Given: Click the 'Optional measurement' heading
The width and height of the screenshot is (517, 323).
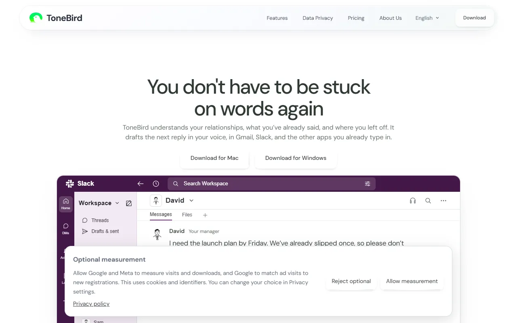Looking at the screenshot, I should (x=109, y=260).
